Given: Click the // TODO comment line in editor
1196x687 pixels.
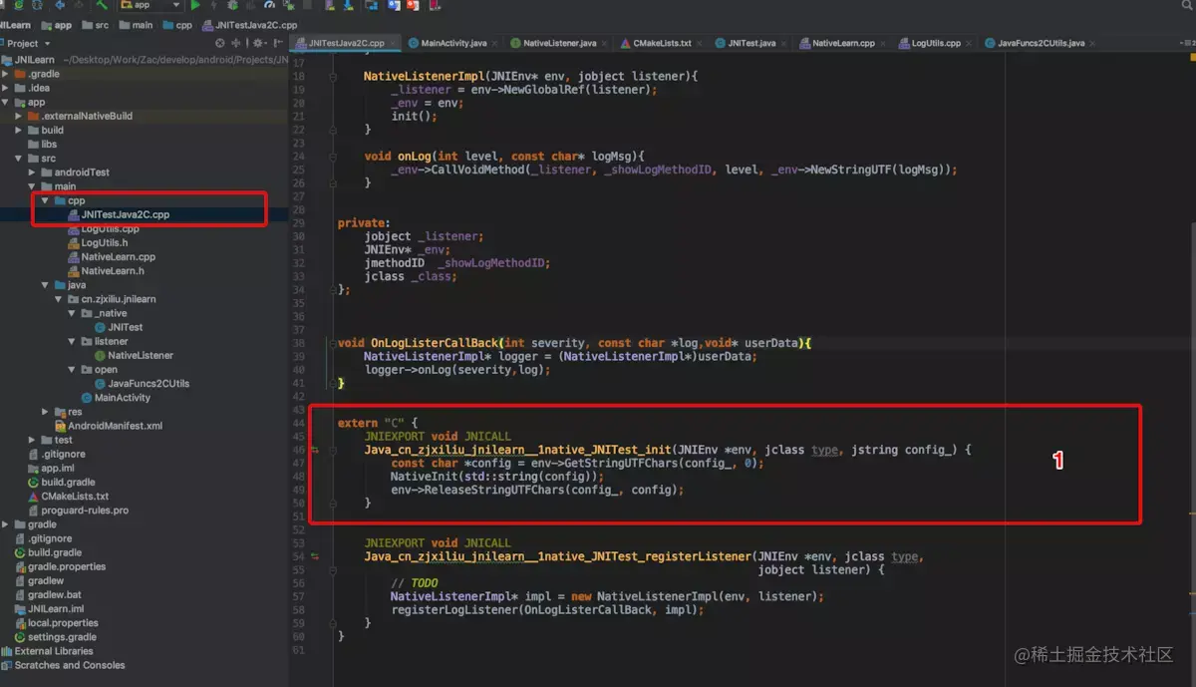Looking at the screenshot, I should point(415,583).
